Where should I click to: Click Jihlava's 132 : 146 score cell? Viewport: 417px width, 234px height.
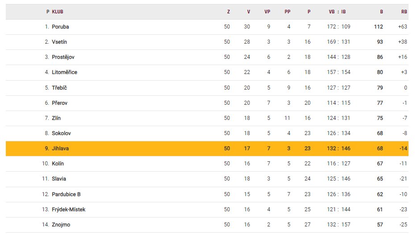[x=338, y=148]
